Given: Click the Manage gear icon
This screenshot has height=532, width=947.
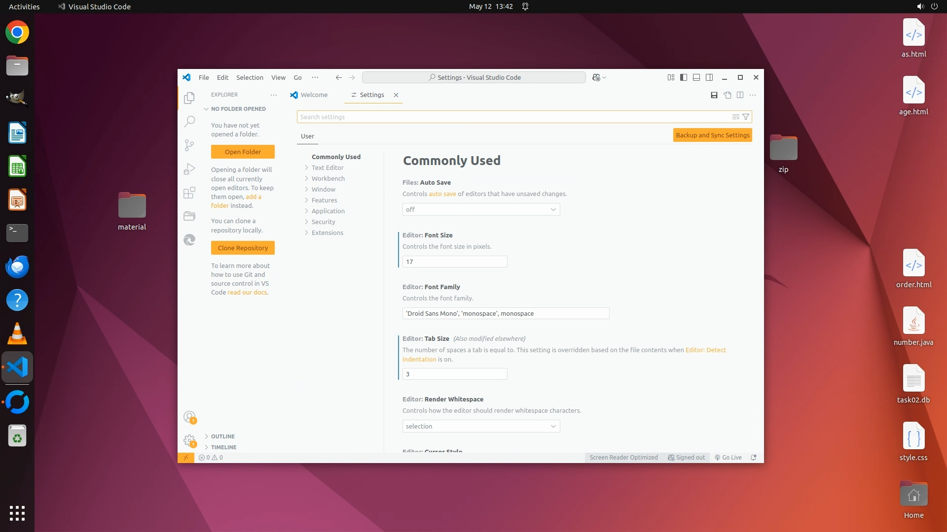Looking at the screenshot, I should pyautogui.click(x=189, y=440).
